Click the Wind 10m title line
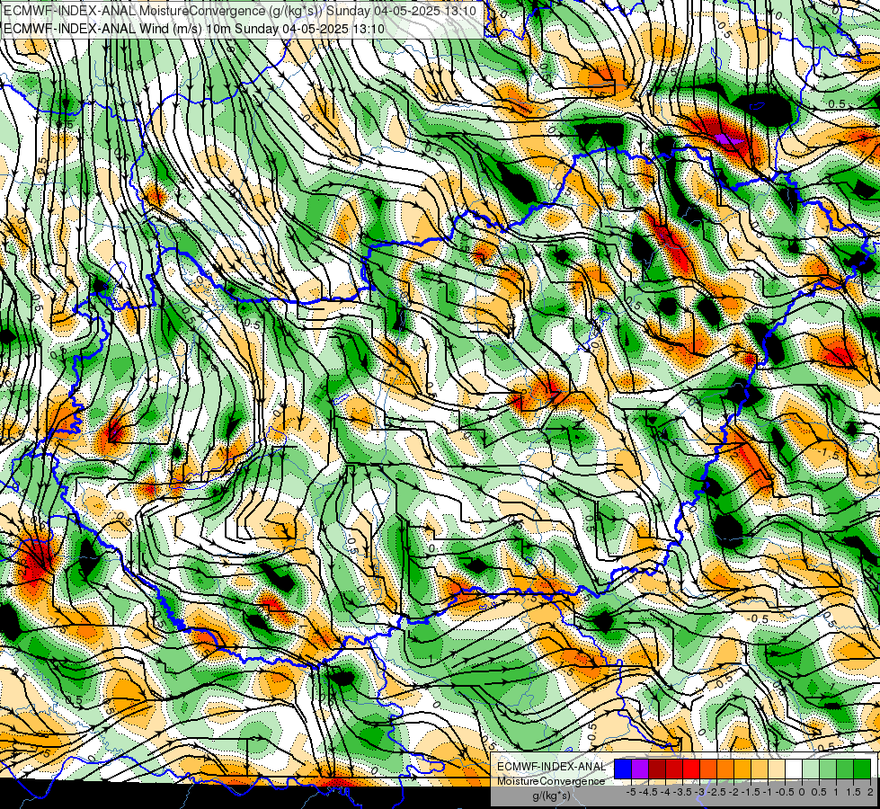This screenshot has width=880, height=809. [x=194, y=29]
